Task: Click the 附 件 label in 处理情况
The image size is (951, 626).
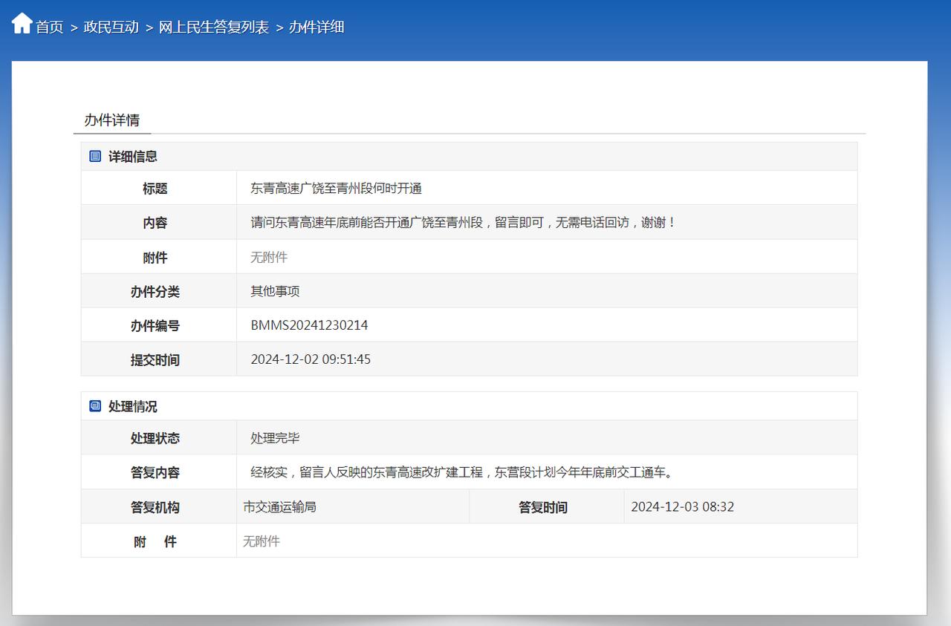Action: click(155, 541)
